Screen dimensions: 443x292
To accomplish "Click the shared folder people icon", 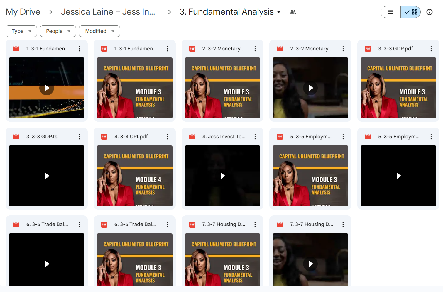I will click(x=293, y=12).
